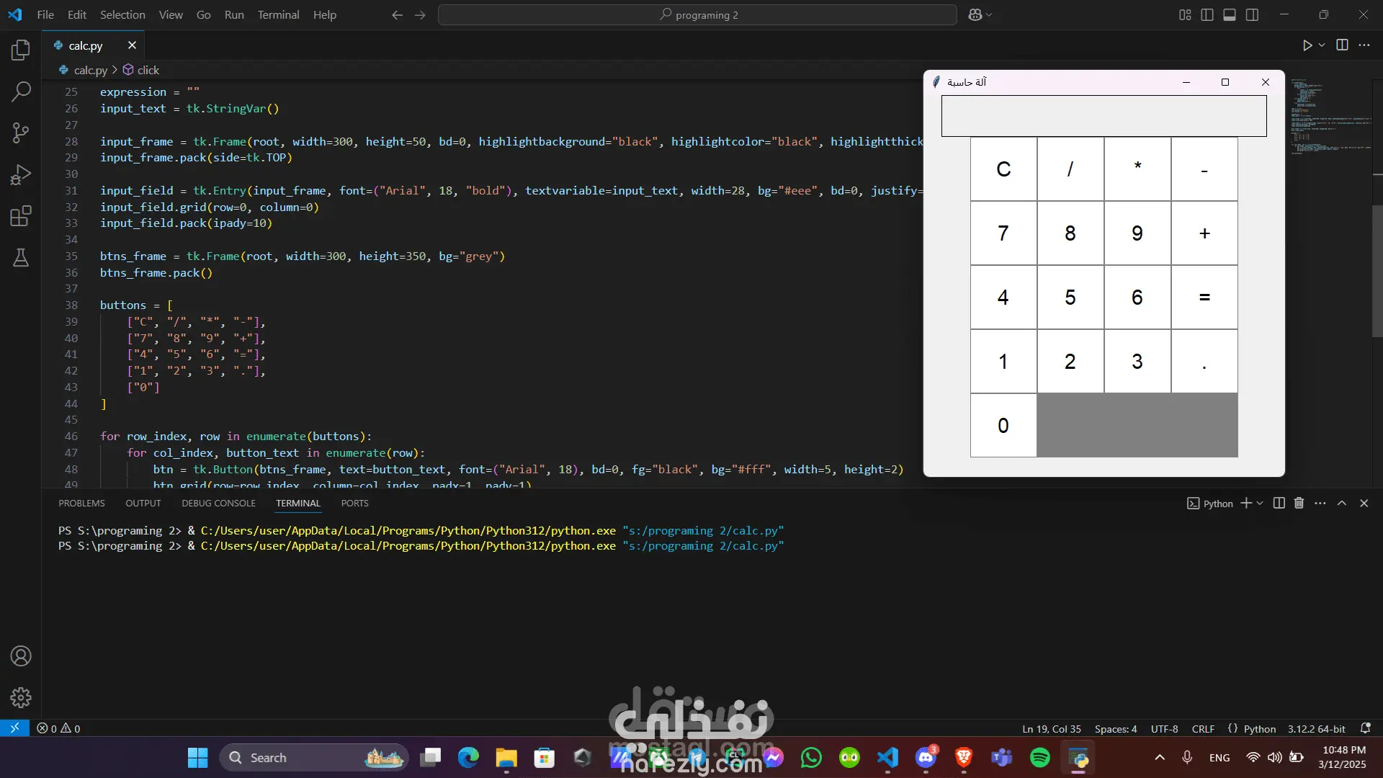Toggle the secondary side bar
Image resolution: width=1383 pixels, height=778 pixels.
click(x=1253, y=14)
